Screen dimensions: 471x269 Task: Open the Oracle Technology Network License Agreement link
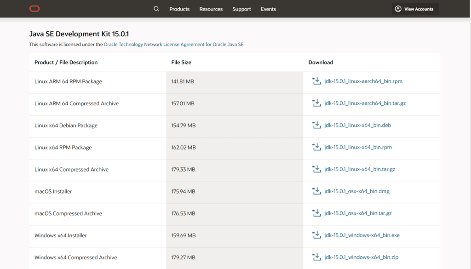[173, 44]
